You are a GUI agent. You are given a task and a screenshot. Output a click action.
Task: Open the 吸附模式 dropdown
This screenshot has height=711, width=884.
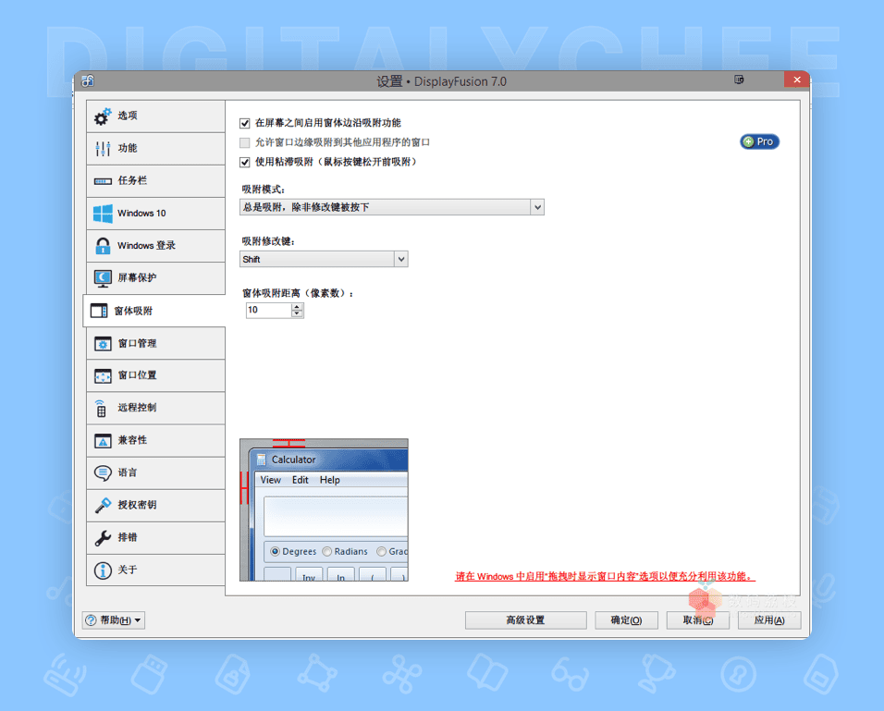coord(392,207)
